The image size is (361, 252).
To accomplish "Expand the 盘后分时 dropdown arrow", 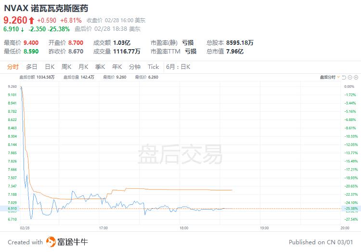I will pyautogui.click(x=338, y=77).
